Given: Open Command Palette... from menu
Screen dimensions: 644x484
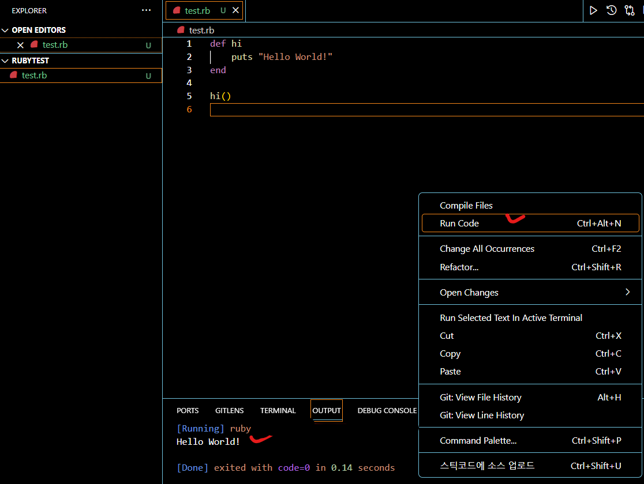Looking at the screenshot, I should [x=530, y=441].
